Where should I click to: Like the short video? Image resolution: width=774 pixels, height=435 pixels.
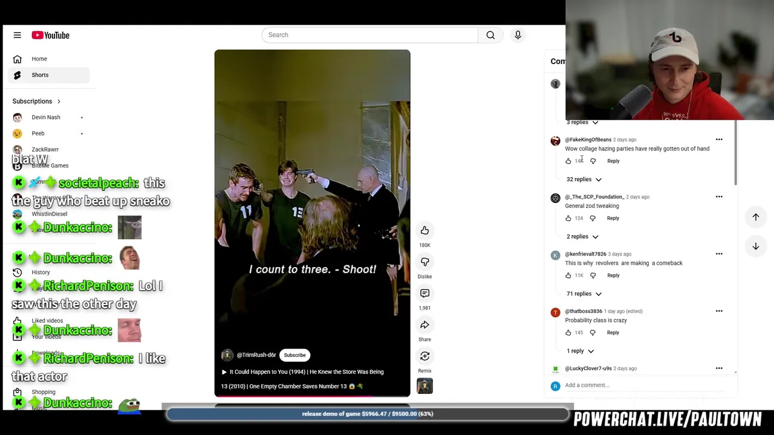[x=424, y=230]
